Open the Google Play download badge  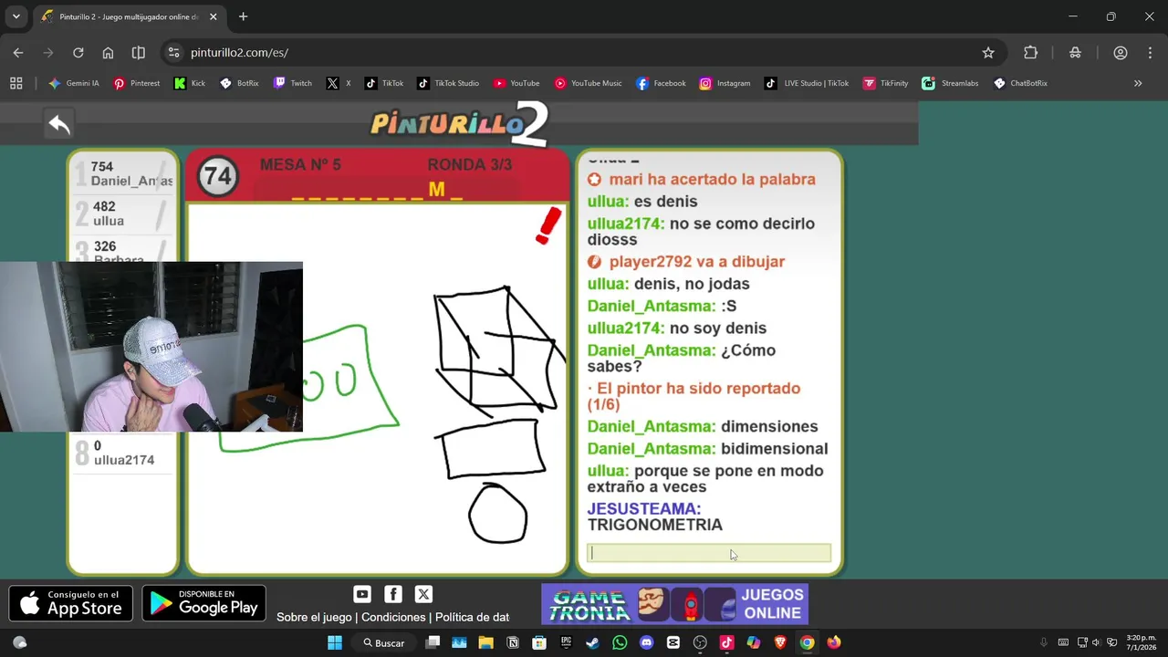(203, 603)
